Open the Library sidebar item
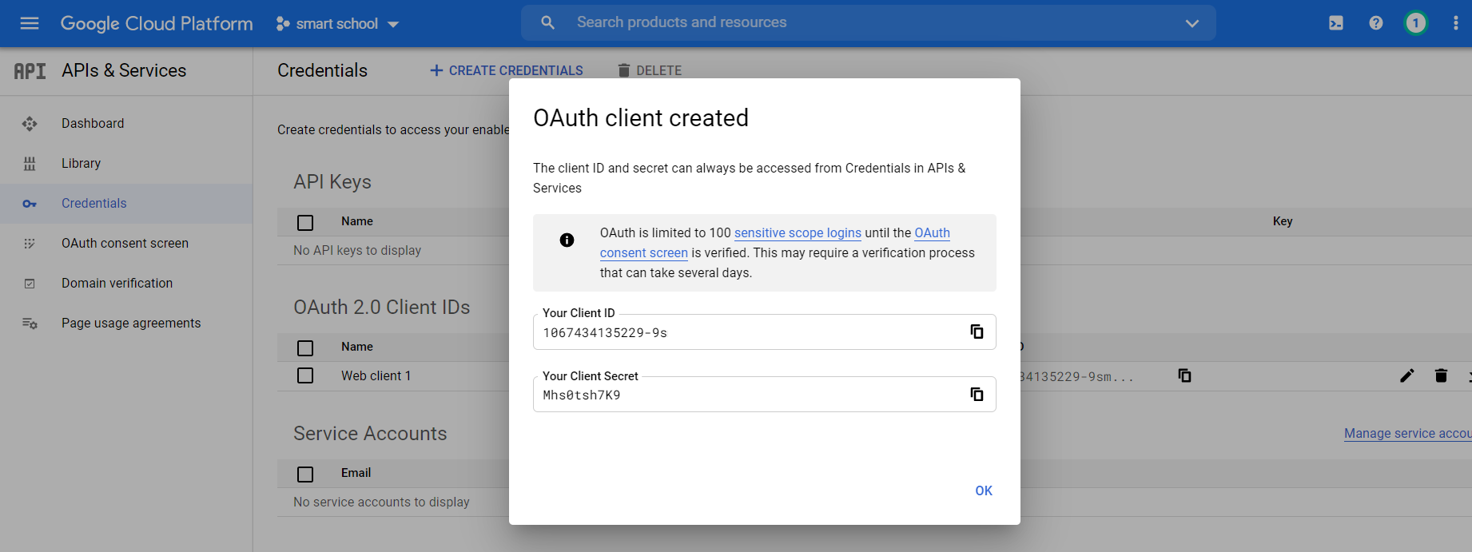1472x552 pixels. click(81, 163)
